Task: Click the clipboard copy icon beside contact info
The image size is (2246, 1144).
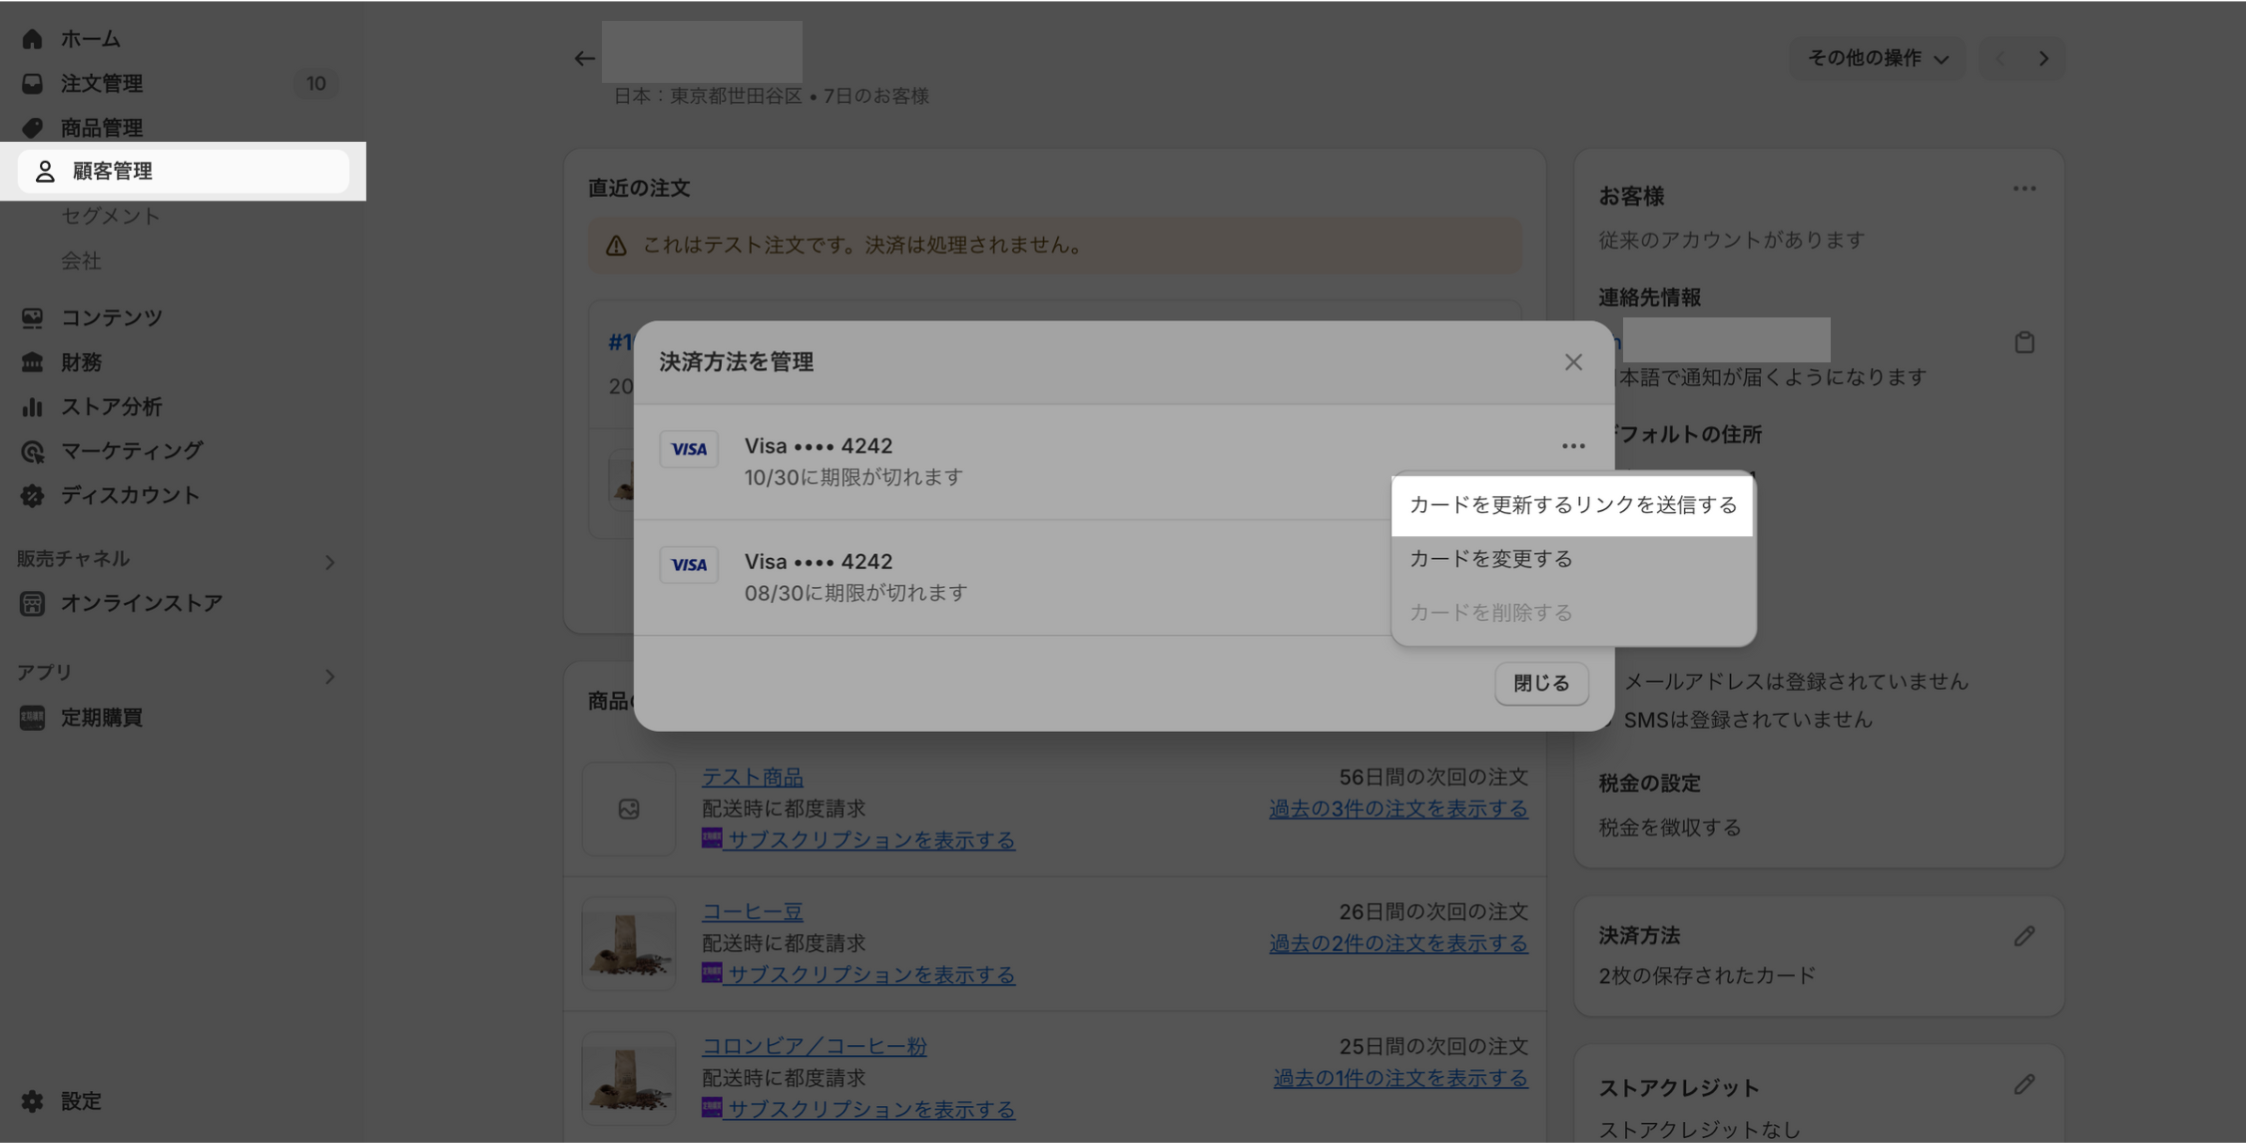Action: pos(2023,343)
